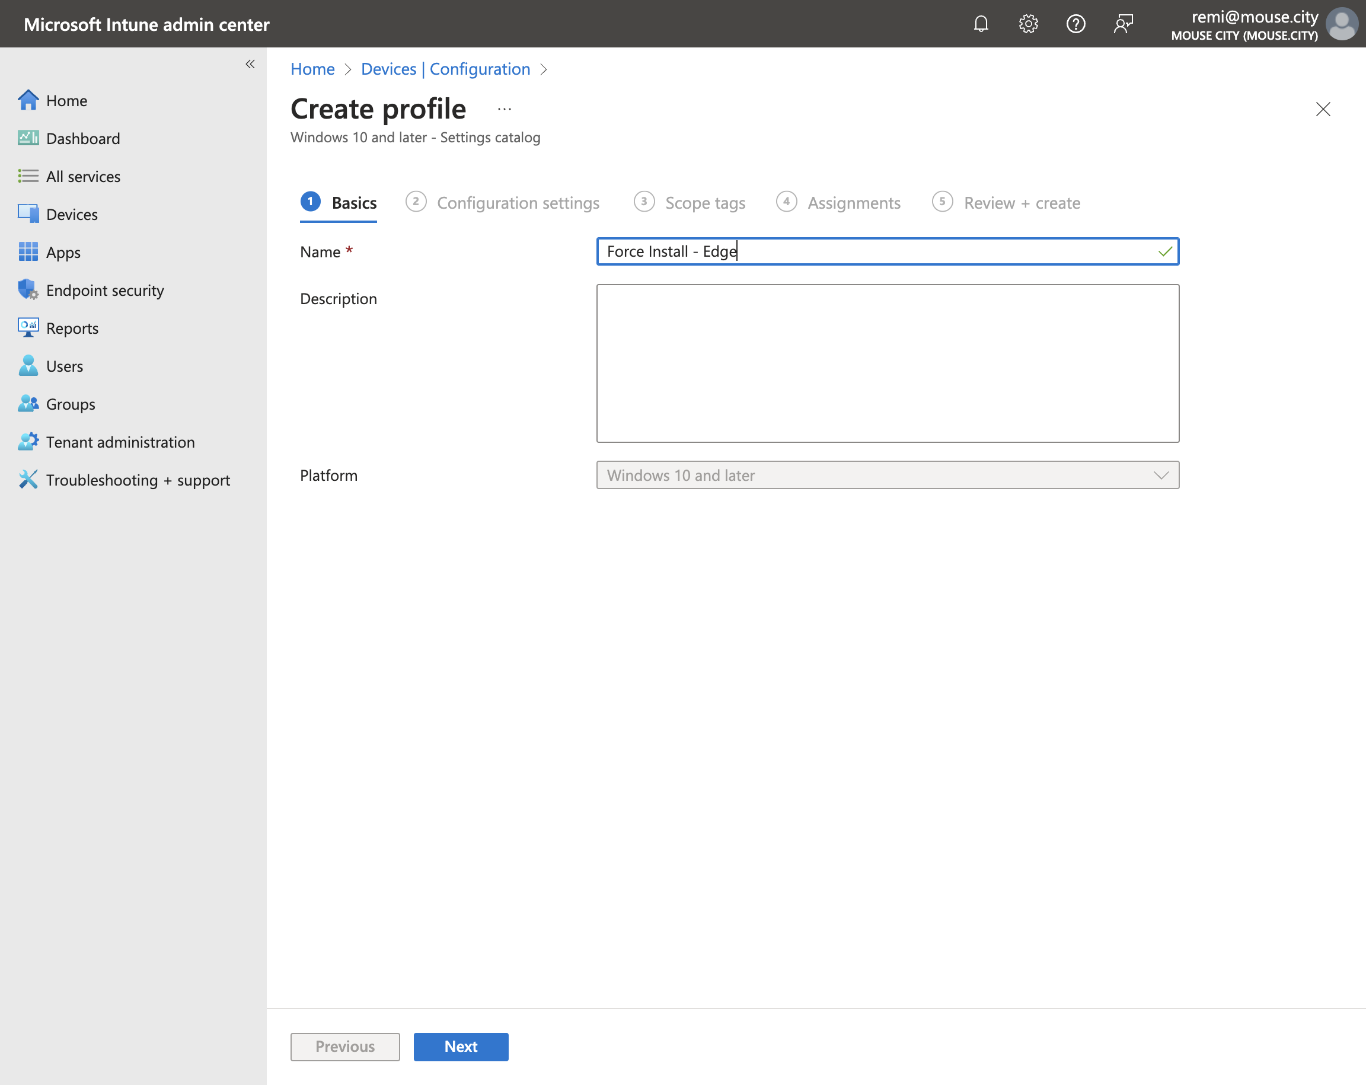Open Troubleshooting + support in sidebar
Viewport: 1366px width, 1085px height.
pos(138,480)
